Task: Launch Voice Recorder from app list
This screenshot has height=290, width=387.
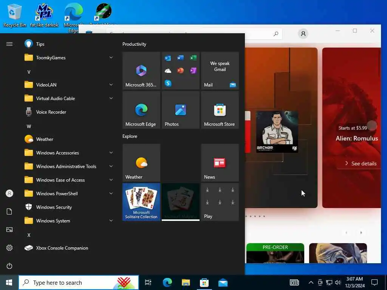Action: point(69,112)
